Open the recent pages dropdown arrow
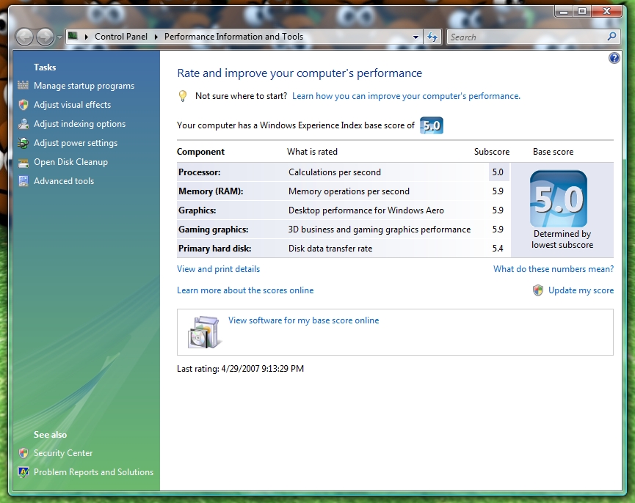Image resolution: width=635 pixels, height=503 pixels. 59,37
